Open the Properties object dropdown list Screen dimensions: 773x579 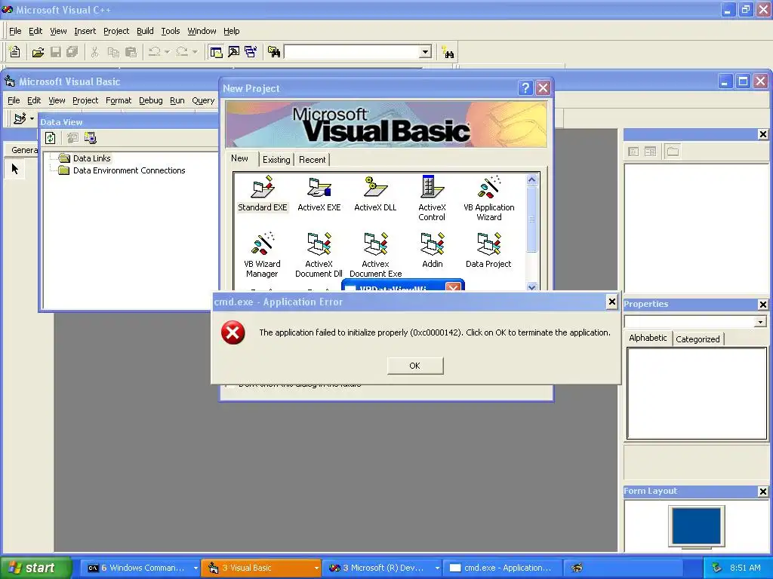[x=760, y=322]
